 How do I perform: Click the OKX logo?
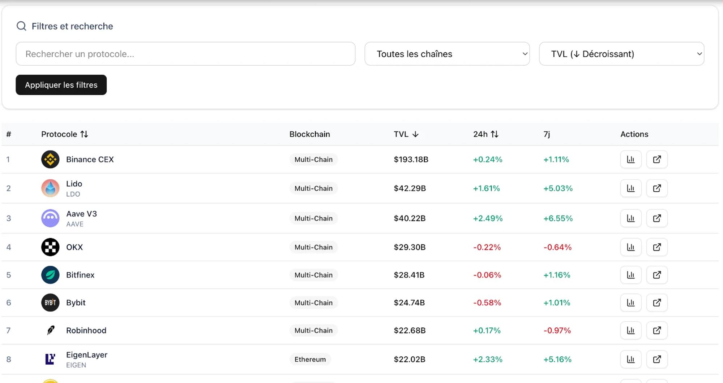(x=50, y=247)
